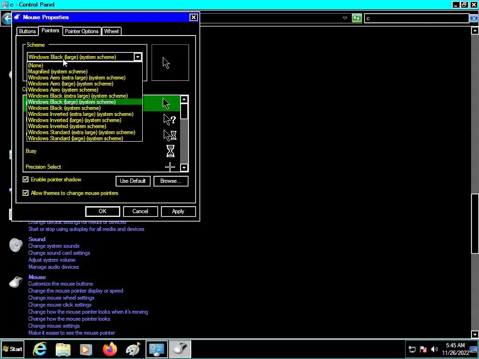Viewport: 479px width, 359px height.
Task: Click the clock showing 5:45 AM
Action: pyautogui.click(x=455, y=345)
